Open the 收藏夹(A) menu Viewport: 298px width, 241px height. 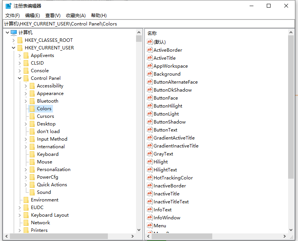click(76, 16)
